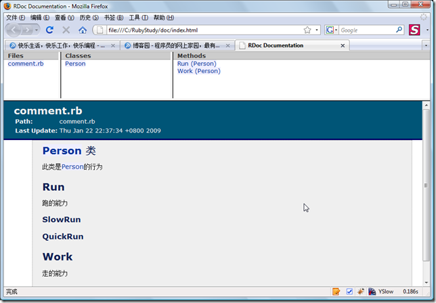Open the list all tabs dropdown
The height and width of the screenshot is (303, 436).
coord(426,45)
